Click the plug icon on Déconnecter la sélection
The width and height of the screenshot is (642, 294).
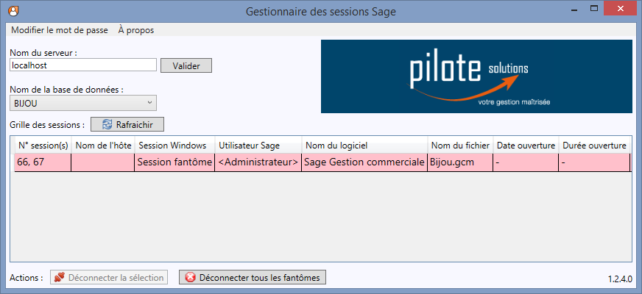(x=58, y=277)
